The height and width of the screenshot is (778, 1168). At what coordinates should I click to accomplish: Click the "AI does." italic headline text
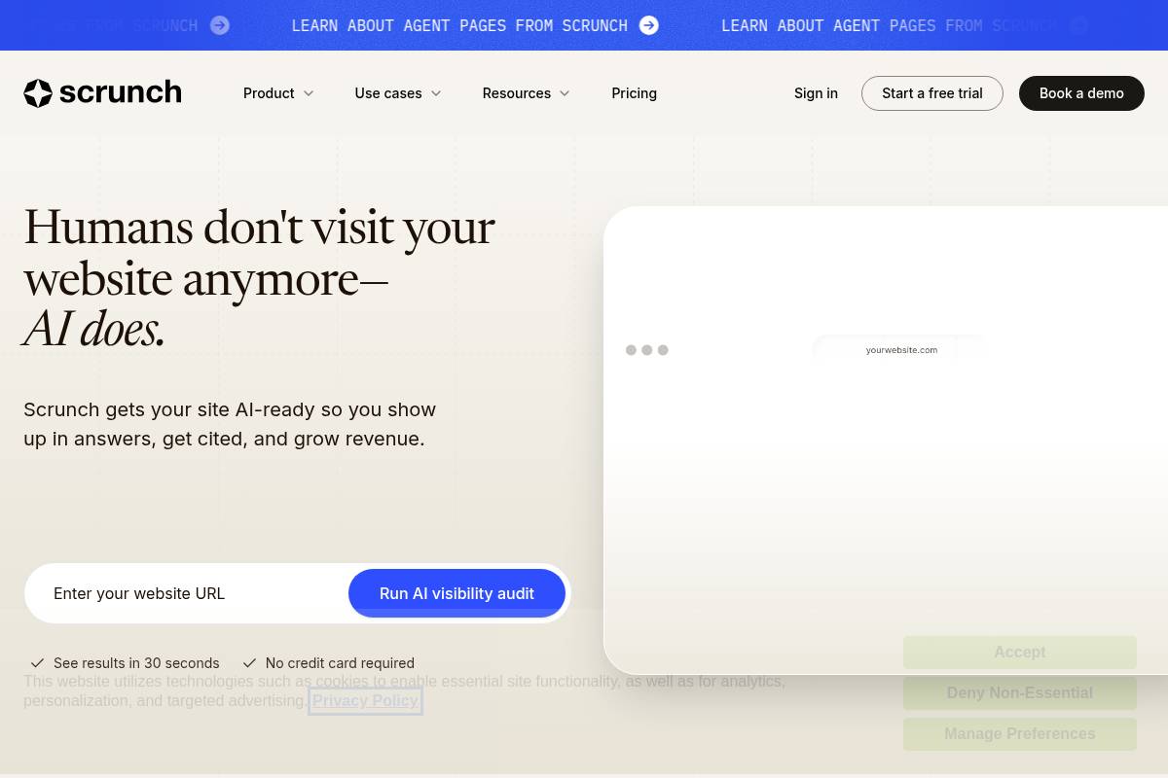pyautogui.click(x=94, y=329)
